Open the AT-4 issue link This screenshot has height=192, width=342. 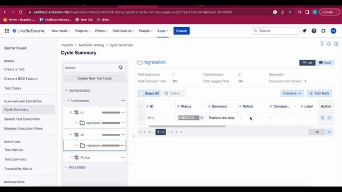click(x=151, y=118)
